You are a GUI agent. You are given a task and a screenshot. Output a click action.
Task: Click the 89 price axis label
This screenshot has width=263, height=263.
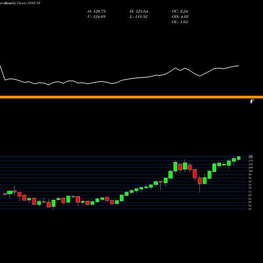pyautogui.click(x=250, y=181)
